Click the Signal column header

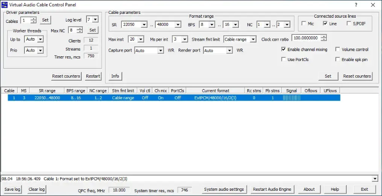click(x=291, y=91)
